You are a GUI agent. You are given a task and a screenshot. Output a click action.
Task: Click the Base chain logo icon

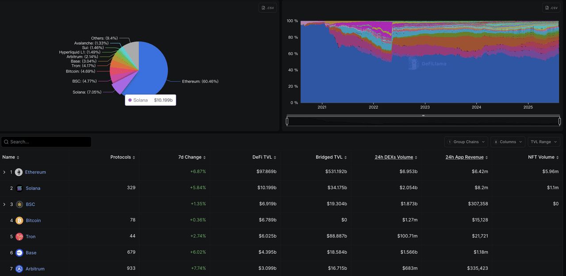tap(19, 253)
